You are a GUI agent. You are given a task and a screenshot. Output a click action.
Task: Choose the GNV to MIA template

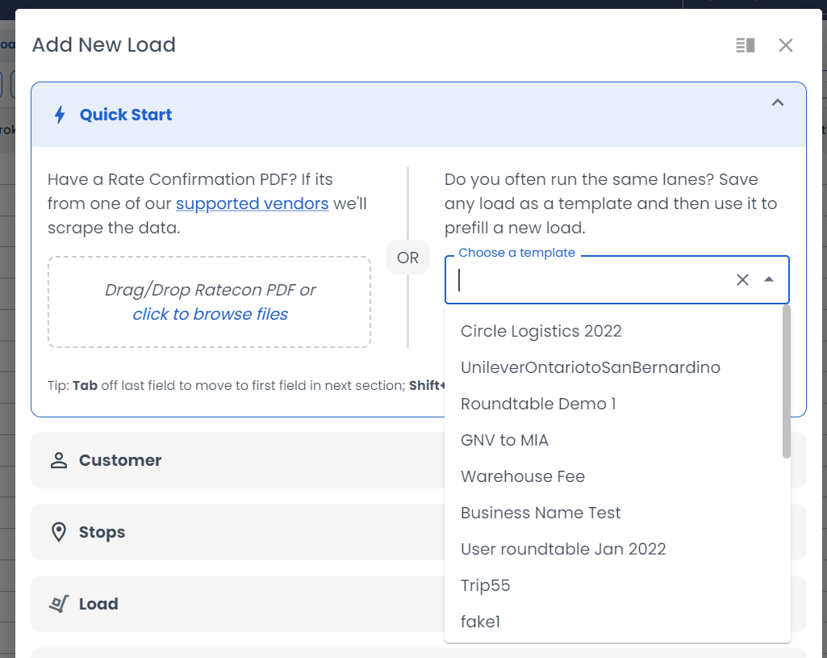coord(504,440)
